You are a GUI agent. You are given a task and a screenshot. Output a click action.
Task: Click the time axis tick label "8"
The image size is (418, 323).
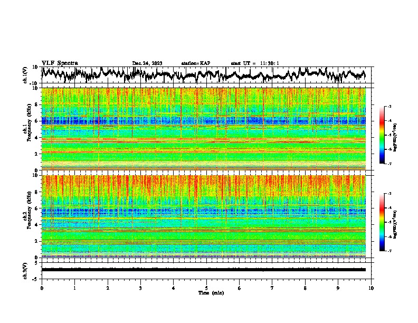tap(305, 288)
